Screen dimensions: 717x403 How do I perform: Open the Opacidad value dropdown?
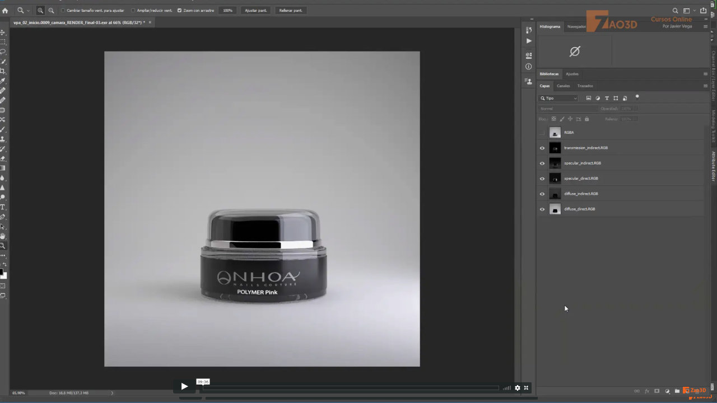point(635,109)
